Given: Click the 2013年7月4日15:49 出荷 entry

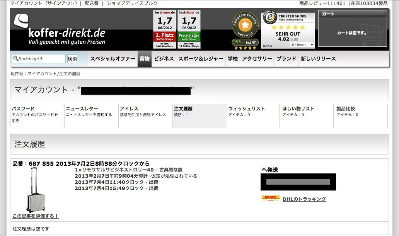Looking at the screenshot, I should 116,188.
